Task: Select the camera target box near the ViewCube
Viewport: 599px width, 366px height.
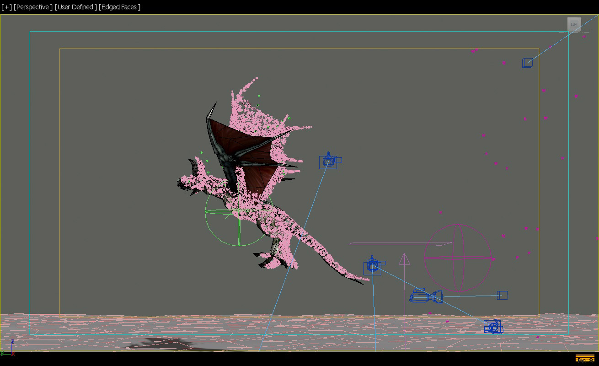Action: point(527,63)
